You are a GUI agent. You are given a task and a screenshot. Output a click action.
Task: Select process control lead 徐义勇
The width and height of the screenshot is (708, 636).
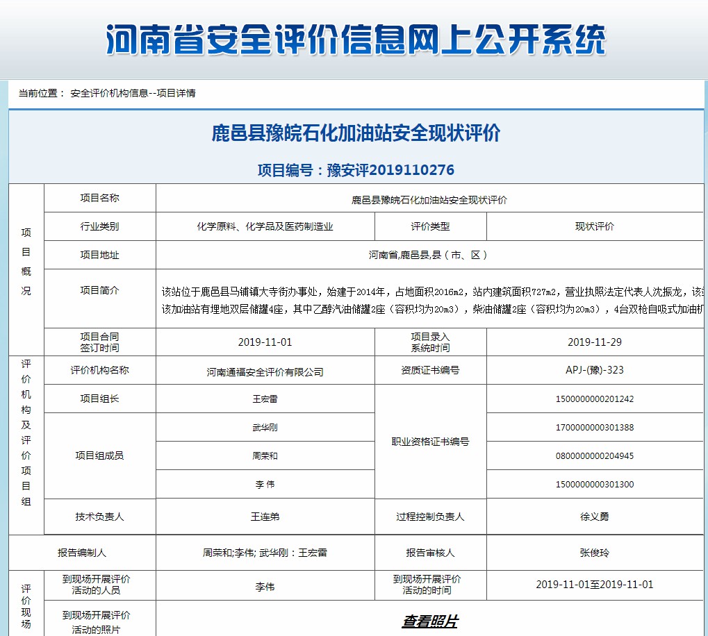coord(595,517)
